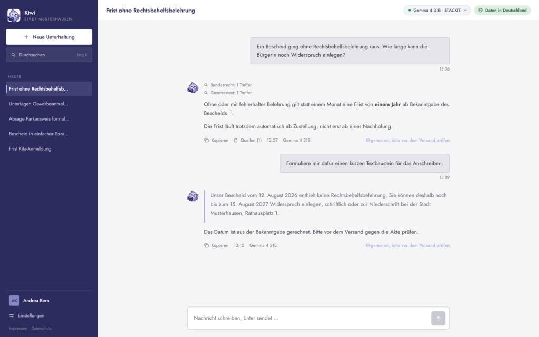Click the Datenschutz link
The height and width of the screenshot is (337, 539).
[41, 329]
